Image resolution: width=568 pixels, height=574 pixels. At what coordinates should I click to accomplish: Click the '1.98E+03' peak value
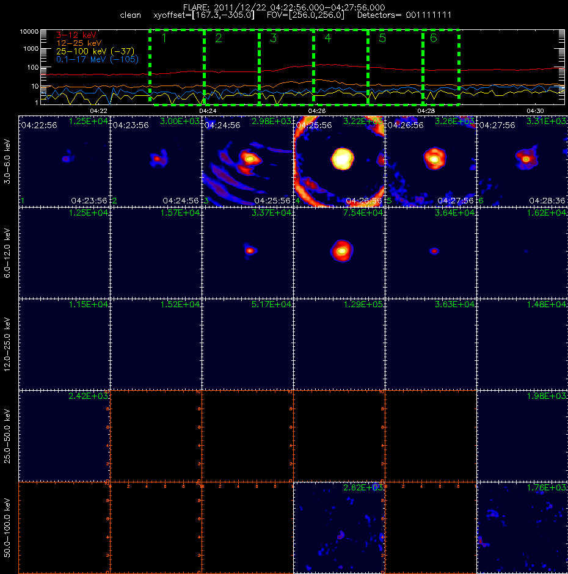(x=547, y=396)
